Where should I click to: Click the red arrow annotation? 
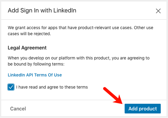tap(113, 96)
